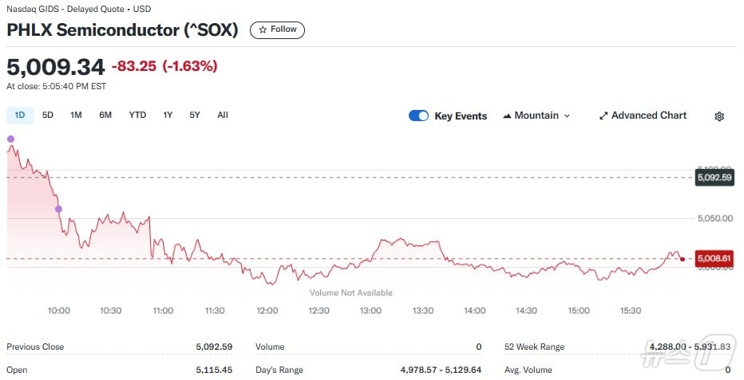744x380 pixels.
Task: Click the chart settings gear icon
Action: point(718,116)
